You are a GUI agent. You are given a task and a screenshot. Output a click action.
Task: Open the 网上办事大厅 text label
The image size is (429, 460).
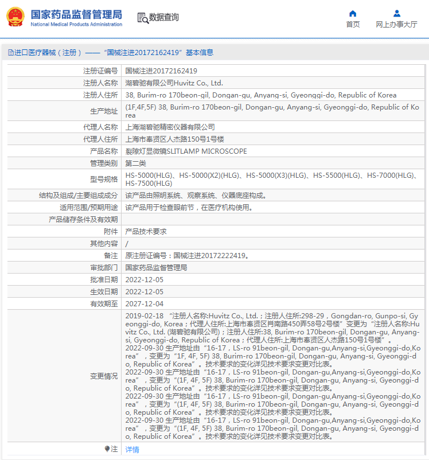396,25
